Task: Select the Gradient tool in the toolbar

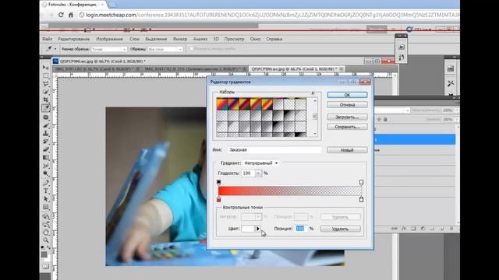Action: click(46, 157)
